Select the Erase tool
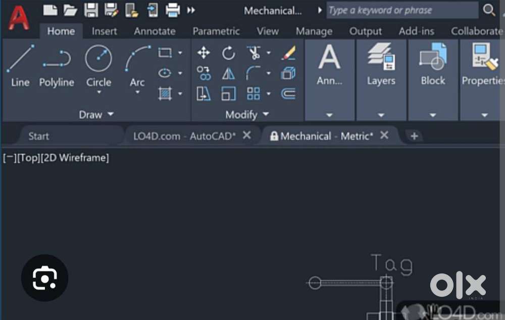 tap(288, 52)
